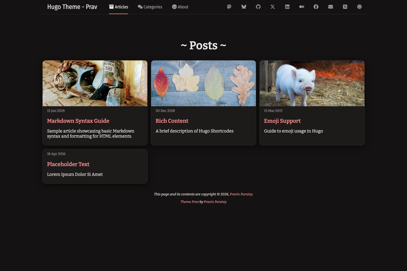Click 'Sample article showcasing basic Markdown' description
The image size is (407, 271).
(x=91, y=134)
